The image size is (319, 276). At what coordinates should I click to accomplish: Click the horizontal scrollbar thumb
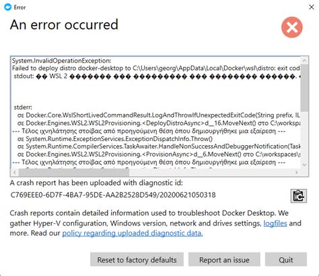(74, 172)
